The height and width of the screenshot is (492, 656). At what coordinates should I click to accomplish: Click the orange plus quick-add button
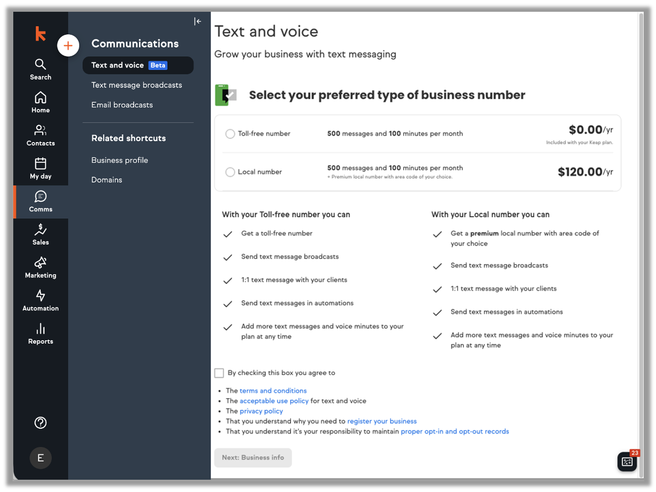tap(68, 46)
